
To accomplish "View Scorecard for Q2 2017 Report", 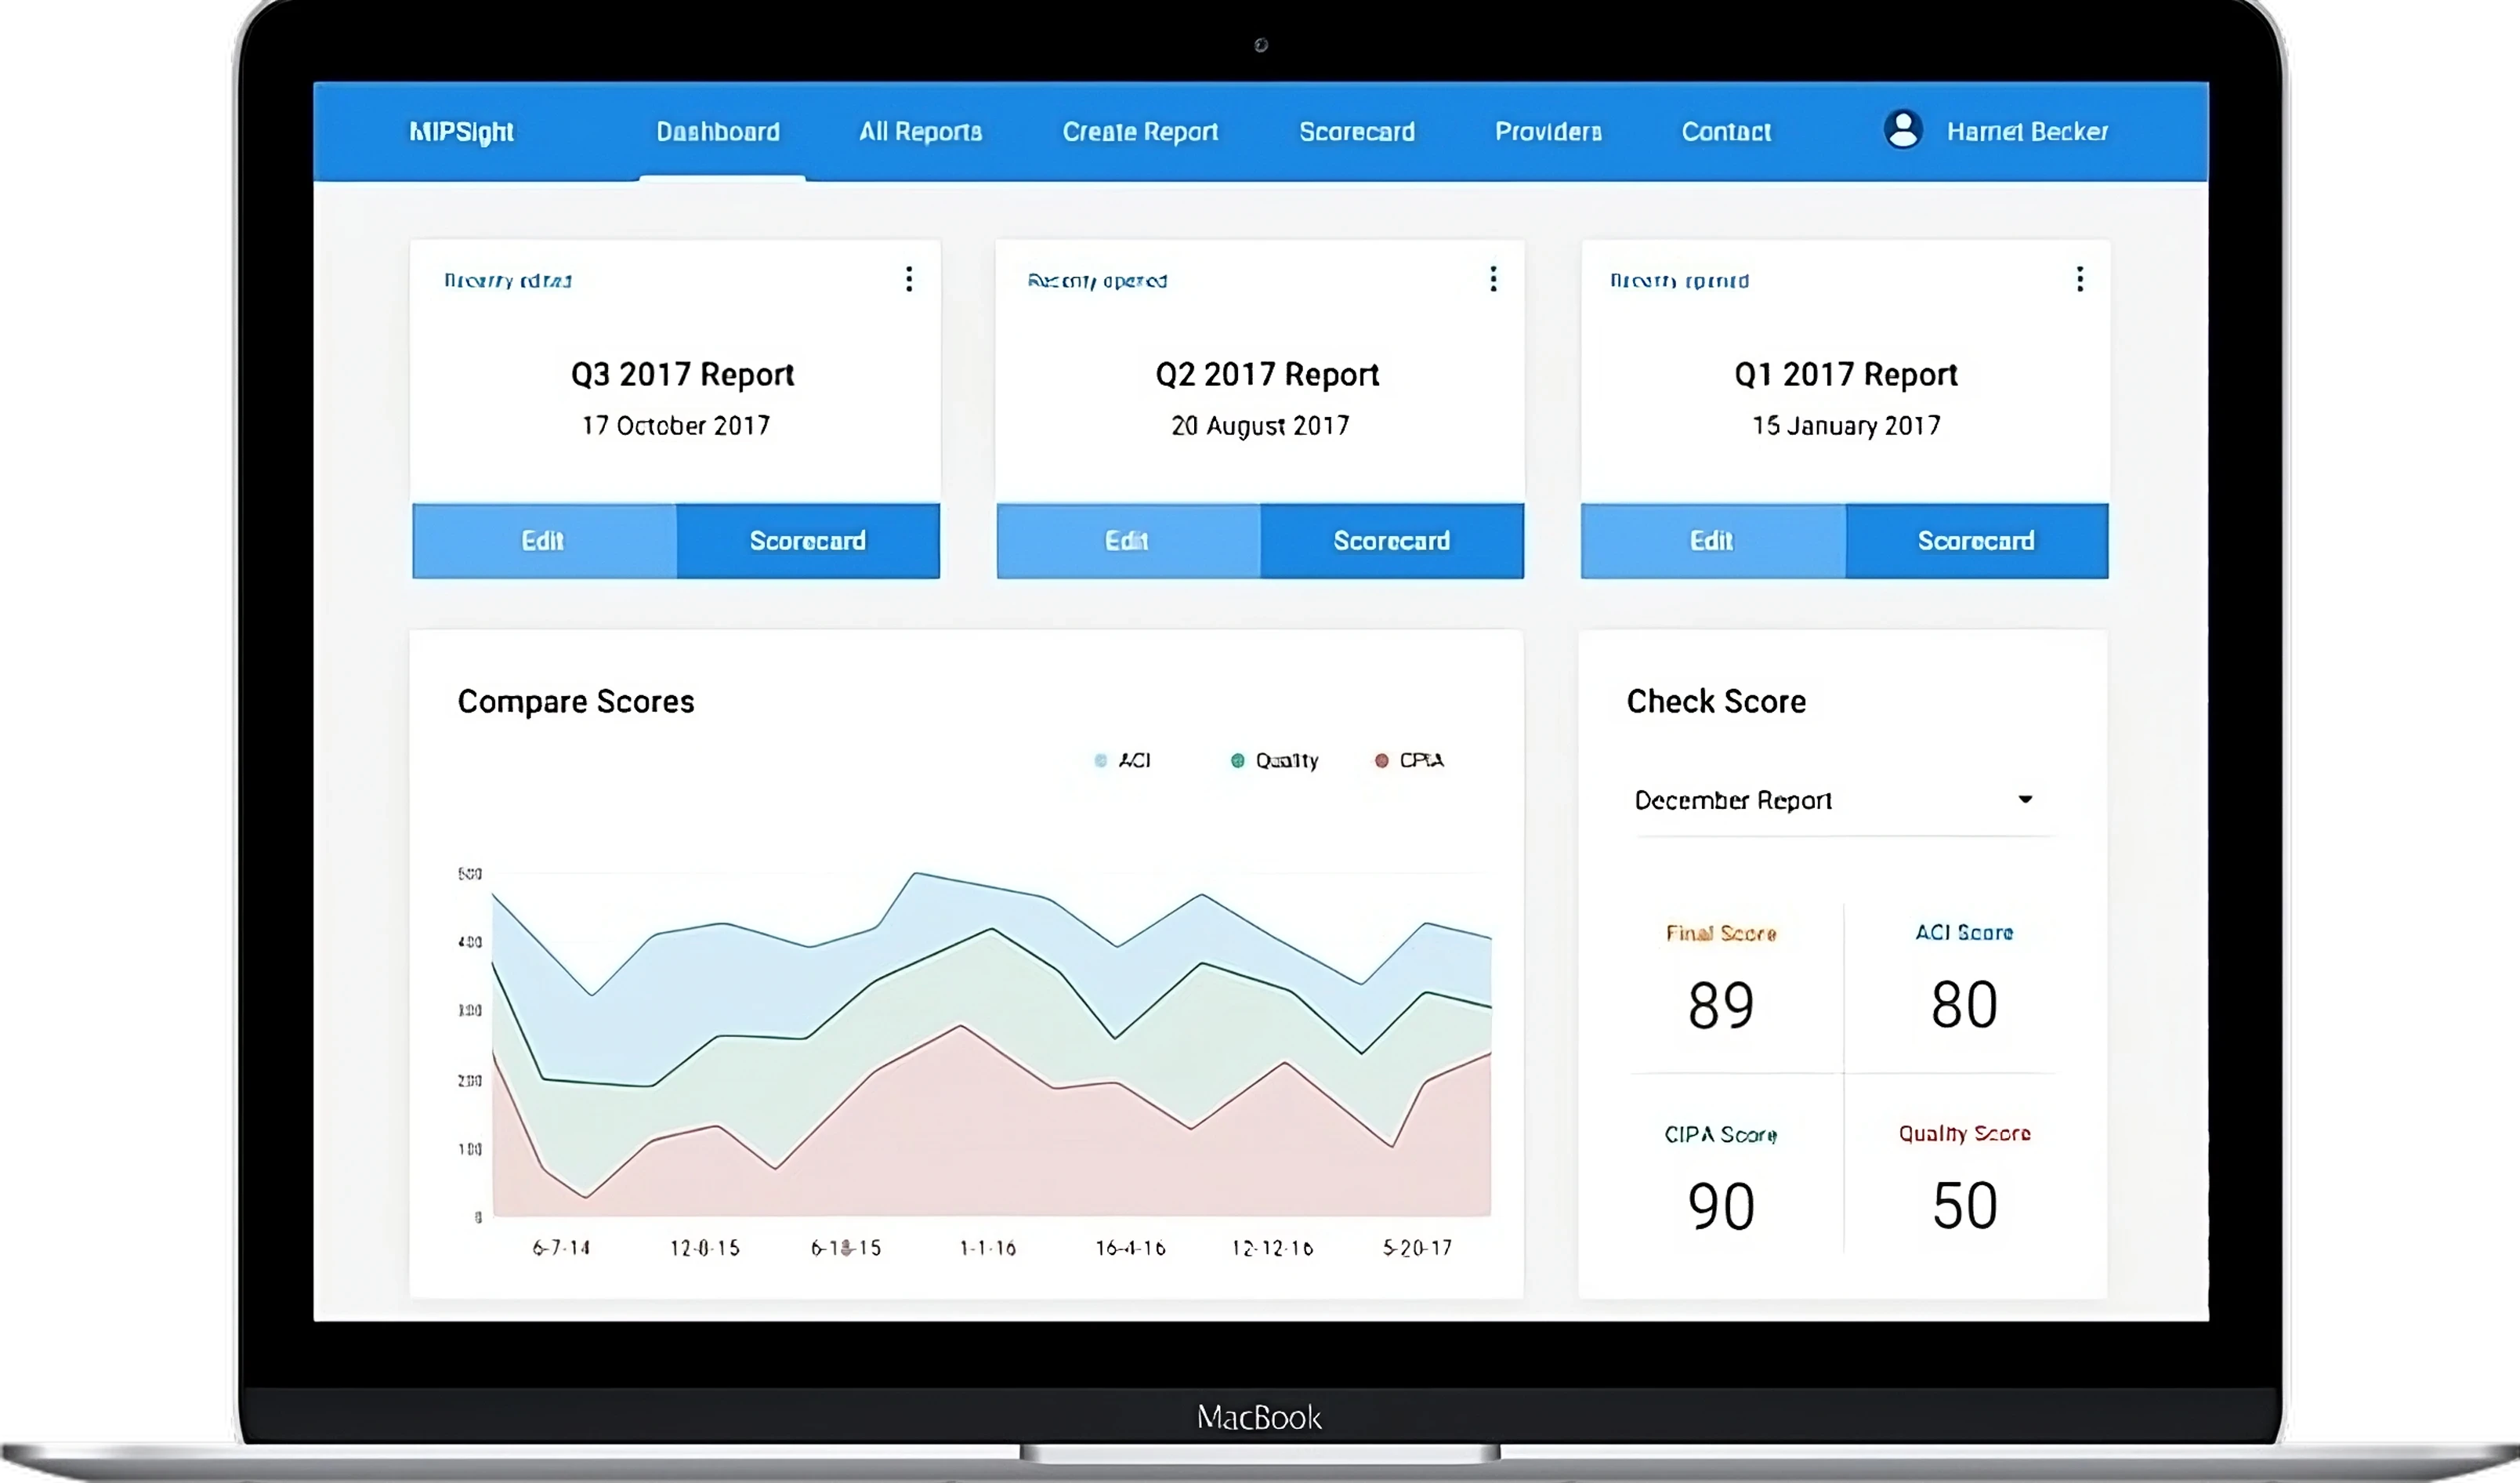I will (1391, 541).
